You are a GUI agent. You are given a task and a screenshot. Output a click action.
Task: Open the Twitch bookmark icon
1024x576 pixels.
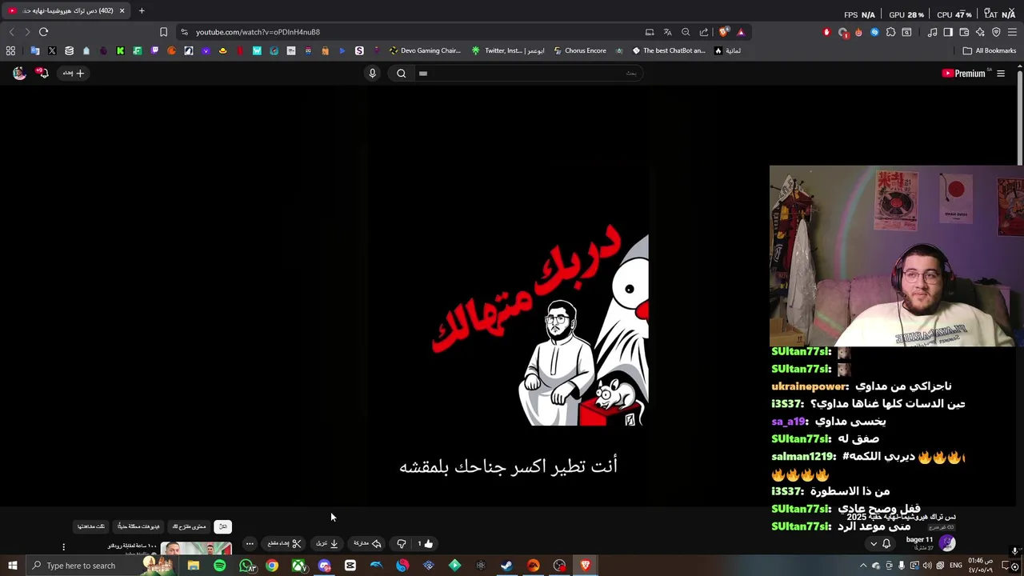coord(154,50)
